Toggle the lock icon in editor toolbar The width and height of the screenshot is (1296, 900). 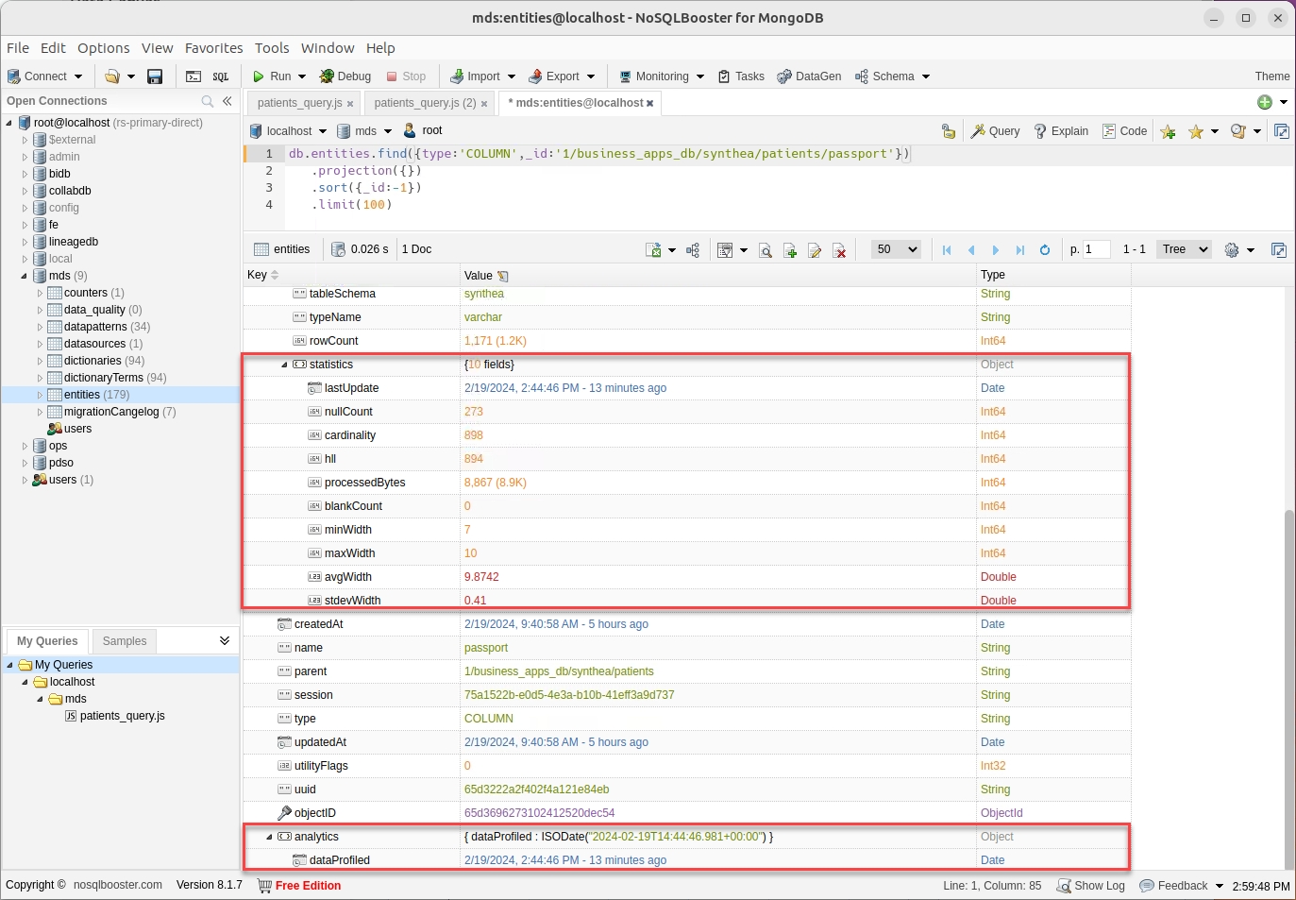[x=949, y=131]
